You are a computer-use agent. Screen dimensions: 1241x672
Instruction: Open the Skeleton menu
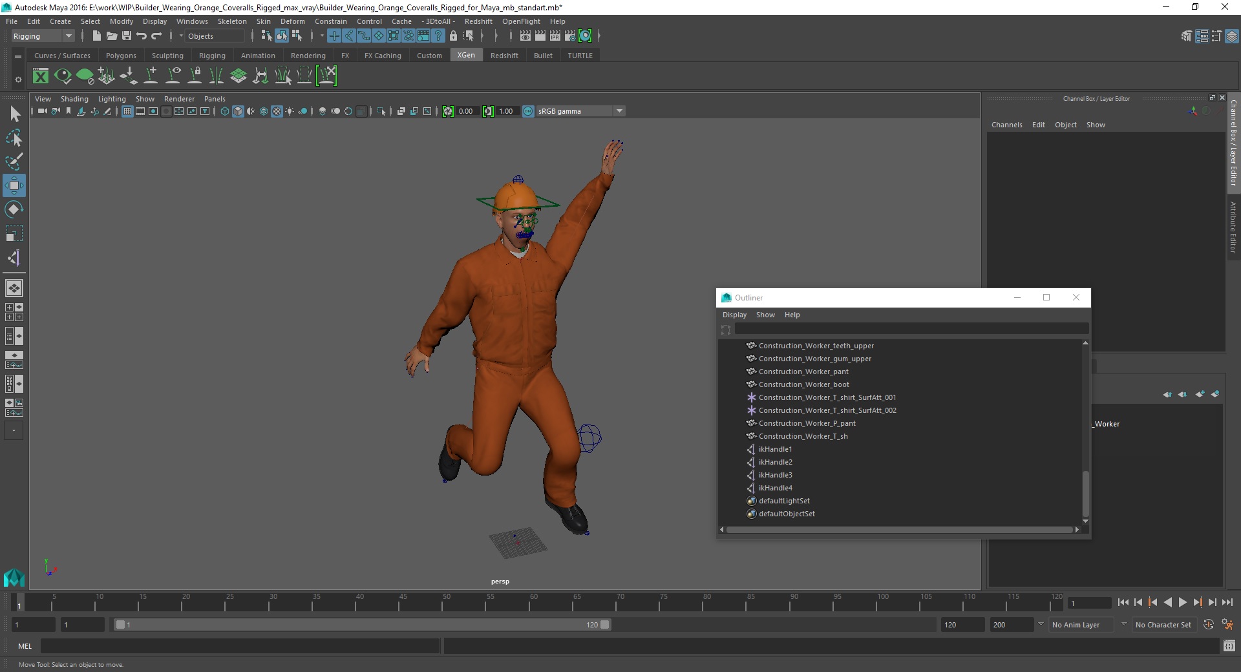231,21
